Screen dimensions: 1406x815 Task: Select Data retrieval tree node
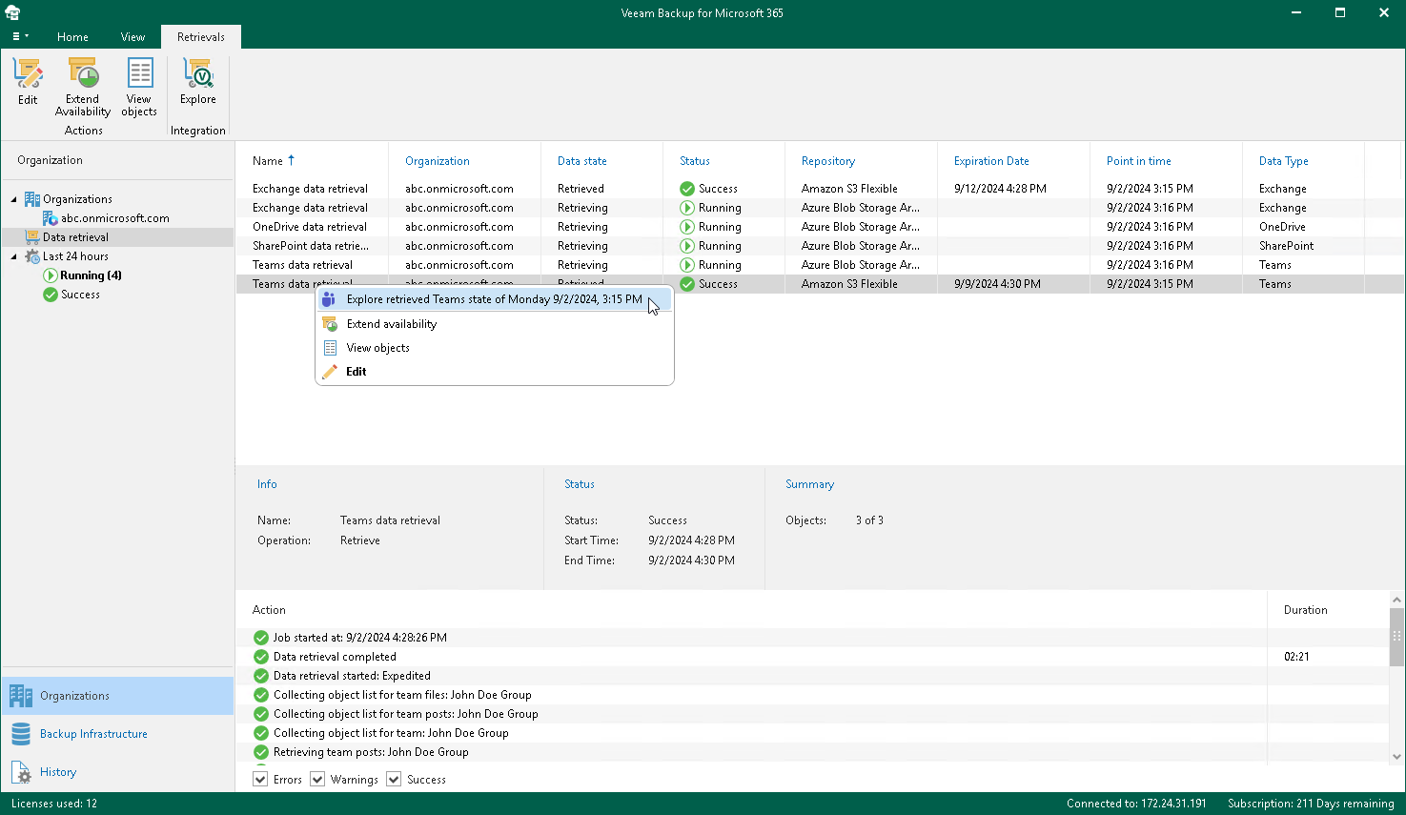coord(75,237)
